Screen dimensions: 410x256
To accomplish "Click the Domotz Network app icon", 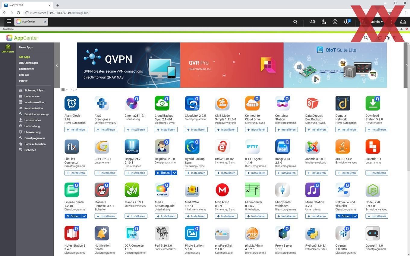I will [343, 103].
